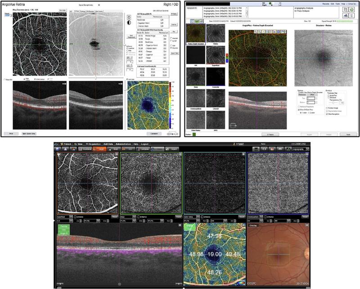Click the Comment button in AngioVue
This screenshot has height=289, width=360.
tap(155, 133)
